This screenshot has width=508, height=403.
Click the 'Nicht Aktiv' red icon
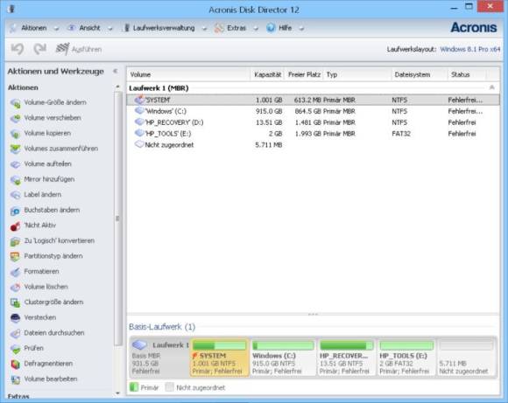[15, 226]
